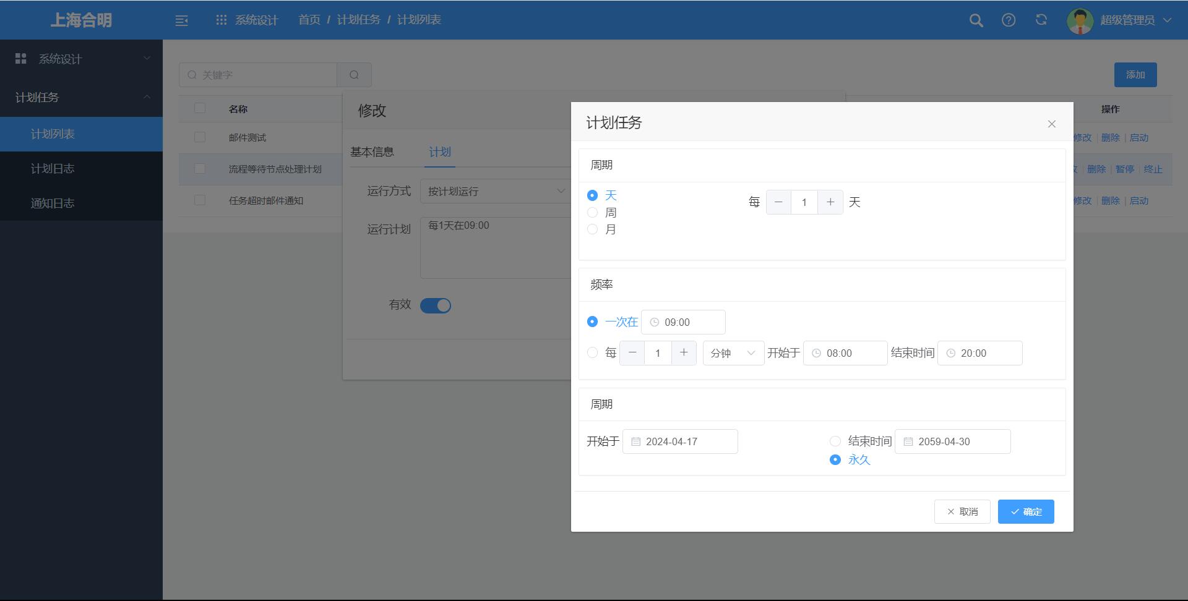Select the 结束时间 end-date radio

pos(835,441)
